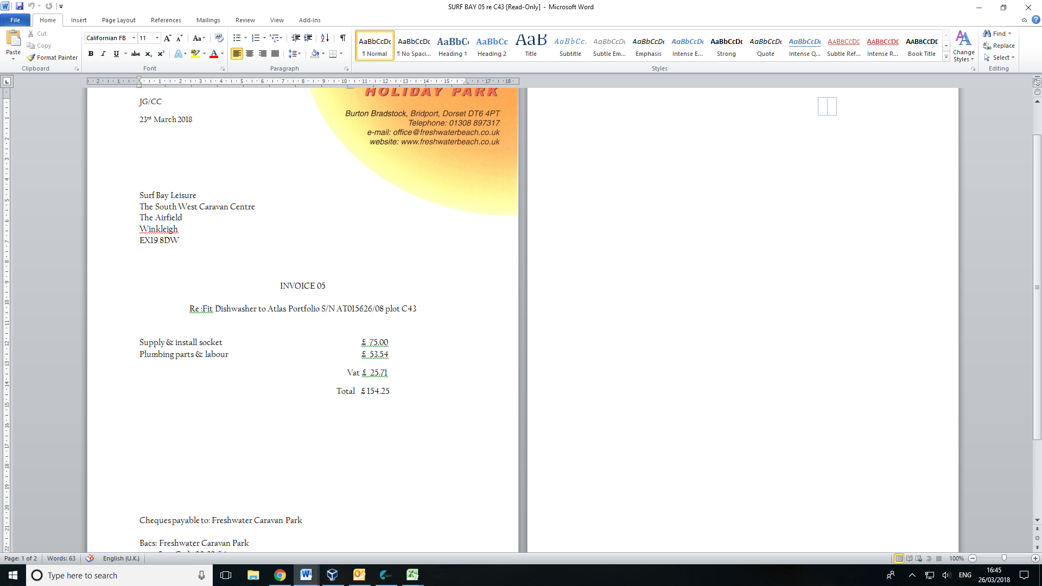Open the font size dropdown
Viewport: 1042px width, 586px height.
coord(157,38)
